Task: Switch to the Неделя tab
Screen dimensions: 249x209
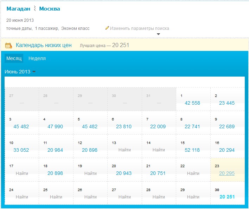Action: point(37,58)
